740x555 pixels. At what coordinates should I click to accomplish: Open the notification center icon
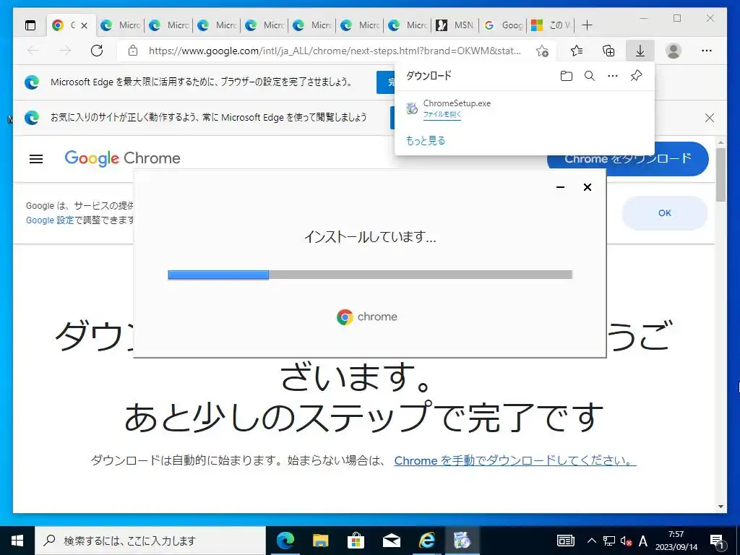[x=717, y=542]
